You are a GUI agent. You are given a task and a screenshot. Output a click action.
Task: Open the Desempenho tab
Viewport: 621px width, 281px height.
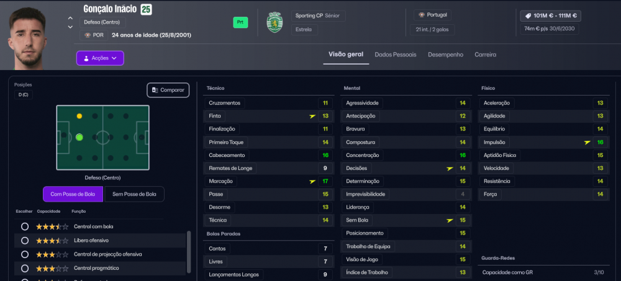click(445, 55)
